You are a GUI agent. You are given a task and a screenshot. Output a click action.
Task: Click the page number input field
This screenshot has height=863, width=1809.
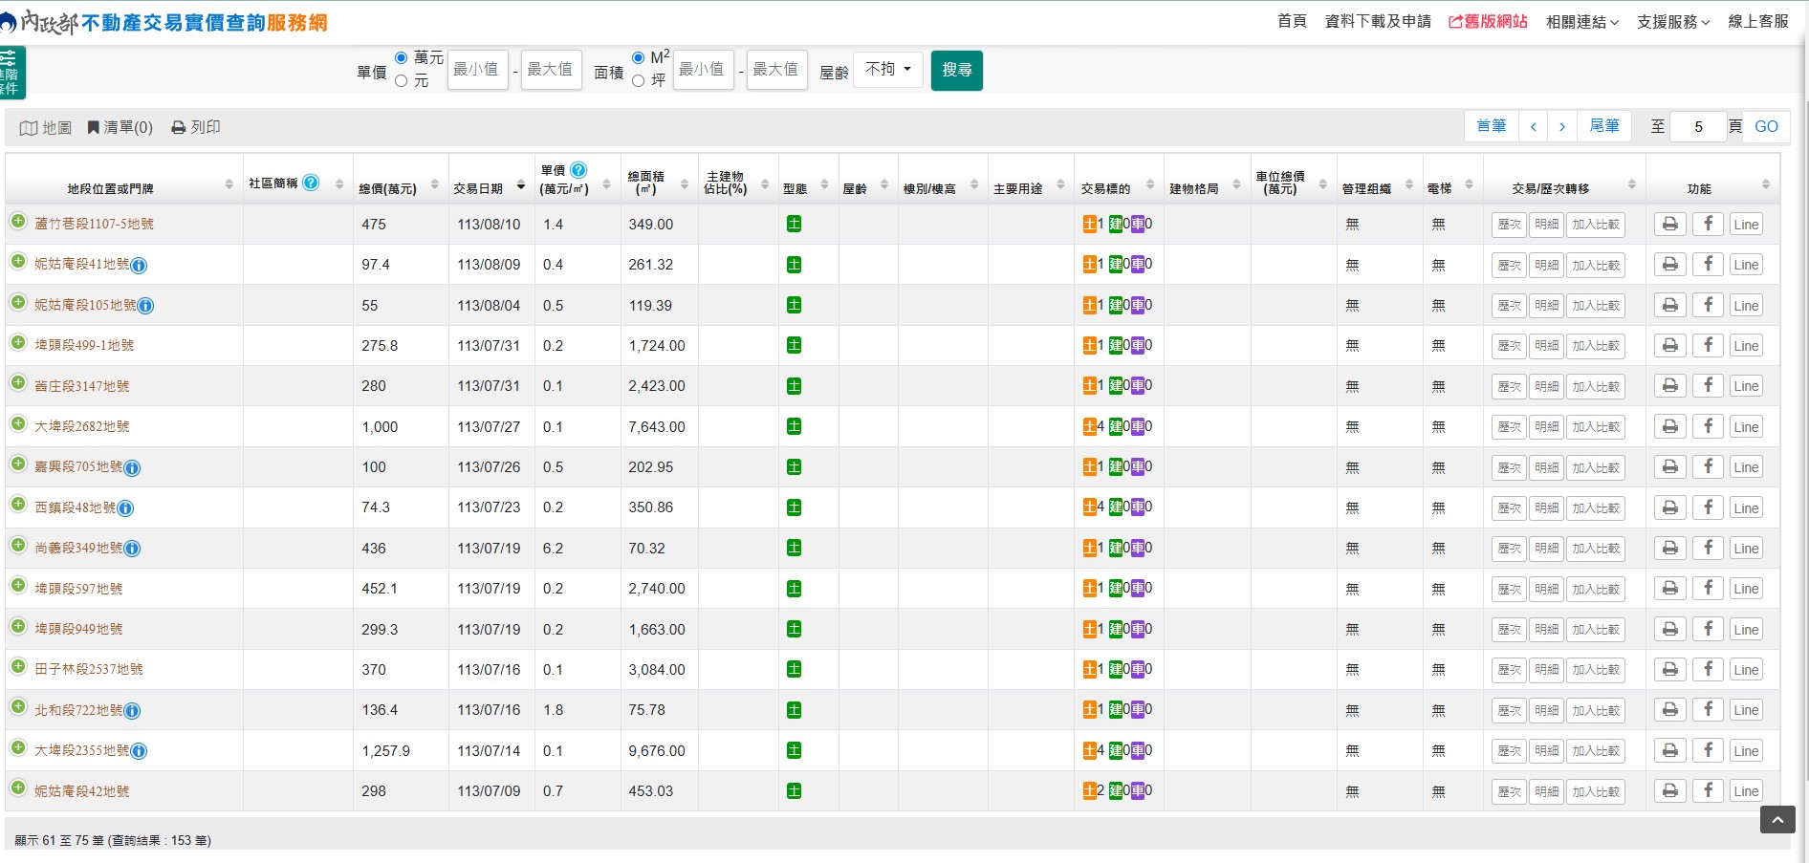(1697, 127)
